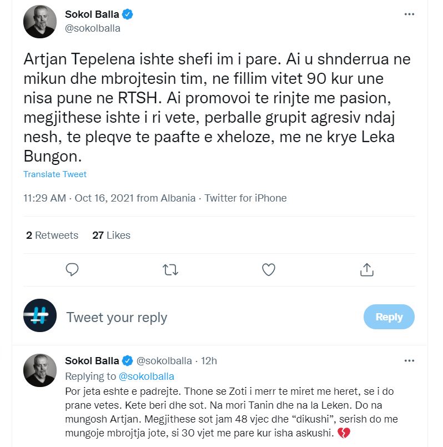Retweet using the arrows icon
This screenshot has width=443, height=447.
click(x=170, y=270)
